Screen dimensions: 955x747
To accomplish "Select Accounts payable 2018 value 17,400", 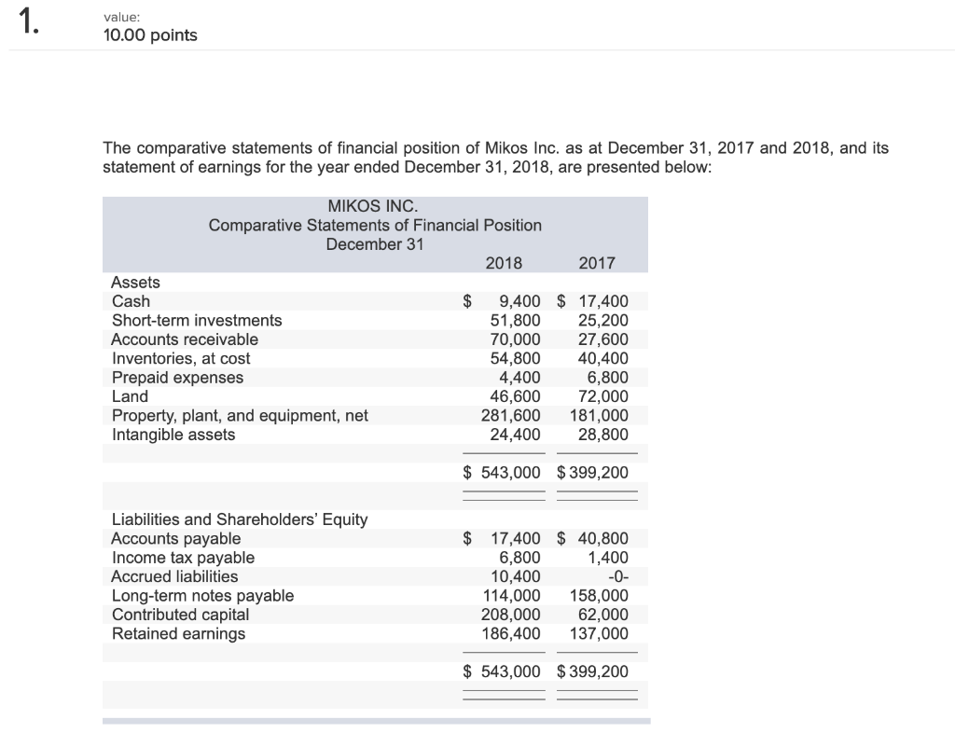I will (515, 539).
